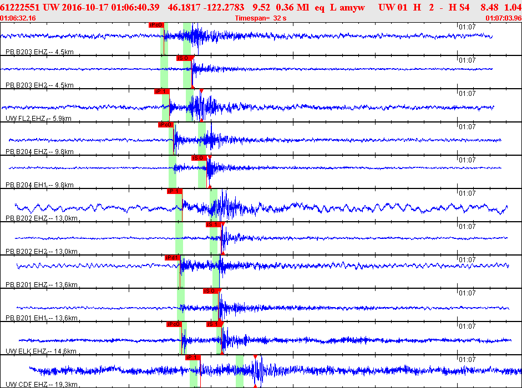522x388 pixels.
Task: Select the iS 0 pick flag on B204 EH1
Action: (x=199, y=158)
